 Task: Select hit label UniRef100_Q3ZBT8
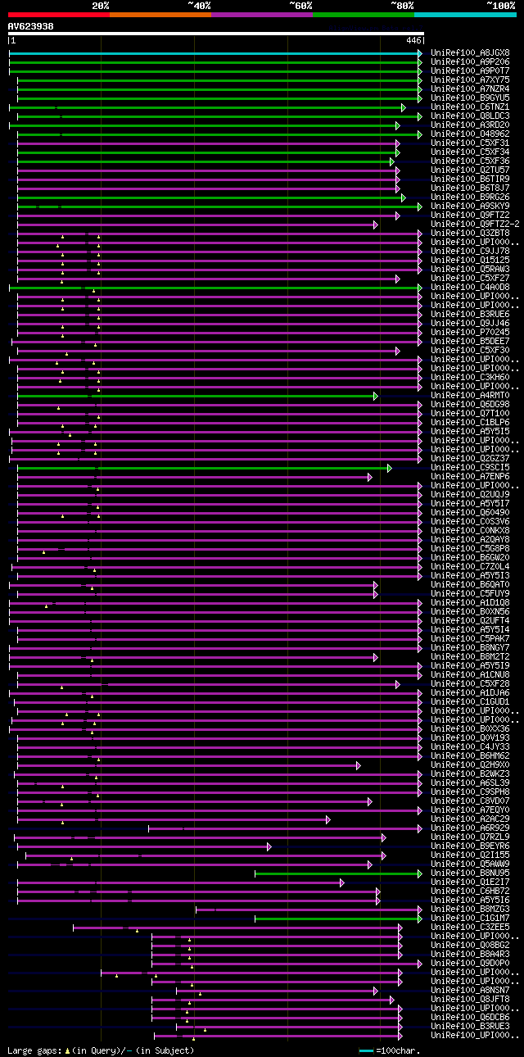tap(470, 233)
